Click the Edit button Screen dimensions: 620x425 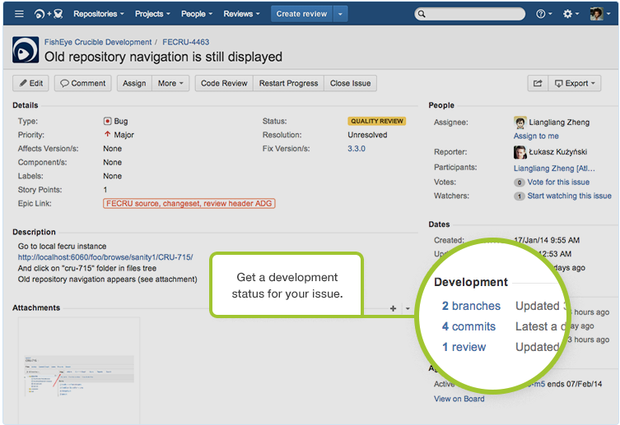tap(30, 83)
